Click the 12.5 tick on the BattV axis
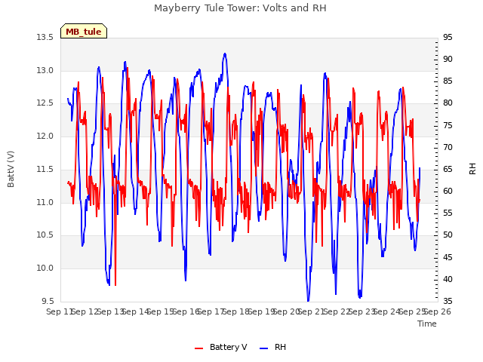Image resolution: width=483 pixels, height=362 pixels. pos(45,103)
